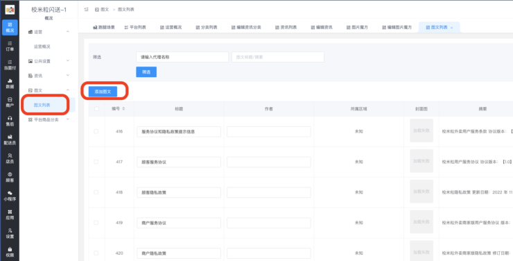Tick the select-all checkbox in the table header
Screen dimensions: 513x261
[96, 109]
